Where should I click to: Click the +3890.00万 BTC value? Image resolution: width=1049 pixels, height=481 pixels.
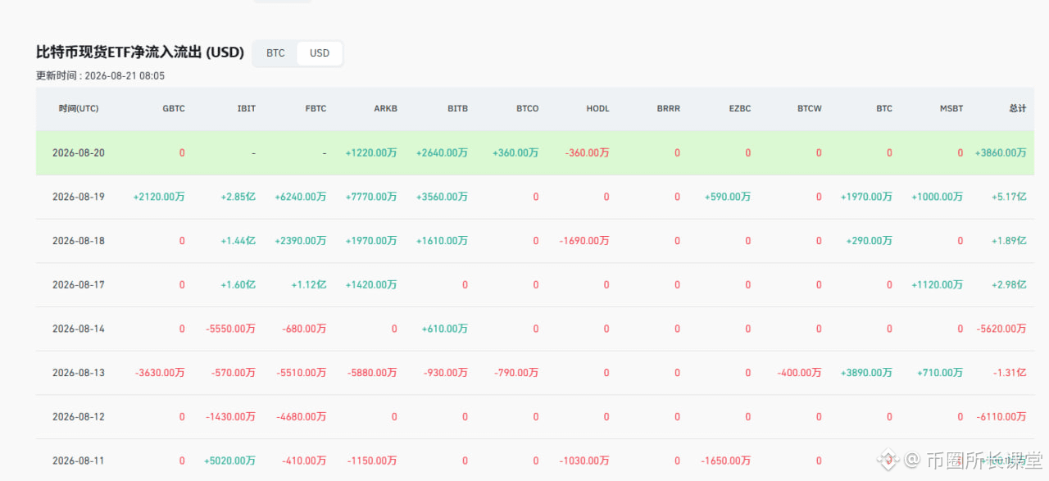pos(867,373)
